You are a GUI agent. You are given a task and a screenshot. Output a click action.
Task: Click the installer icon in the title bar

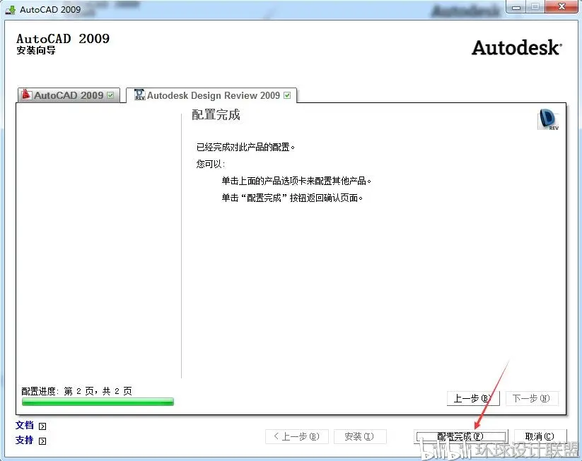pos(11,10)
